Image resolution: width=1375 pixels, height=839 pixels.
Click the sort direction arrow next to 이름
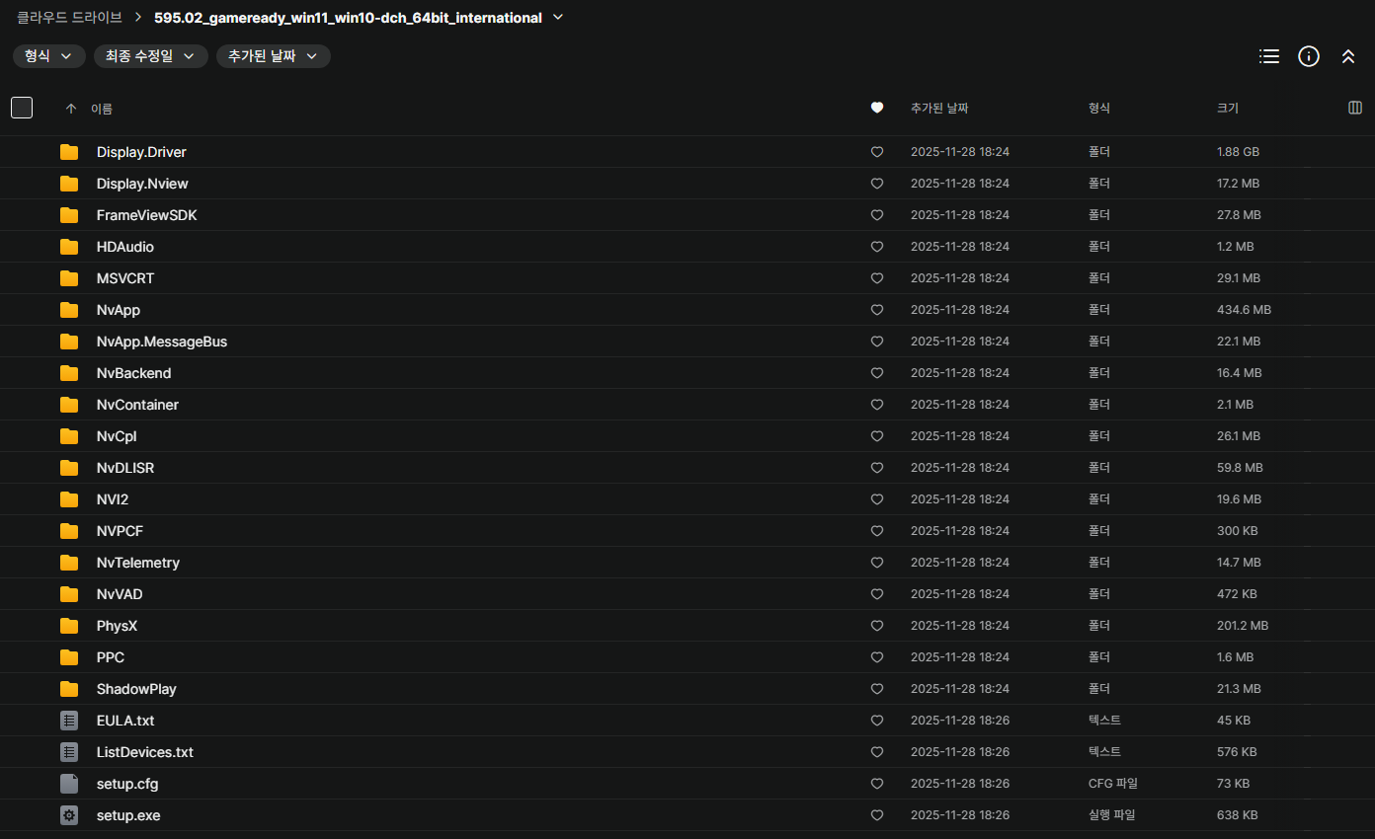tap(70, 109)
